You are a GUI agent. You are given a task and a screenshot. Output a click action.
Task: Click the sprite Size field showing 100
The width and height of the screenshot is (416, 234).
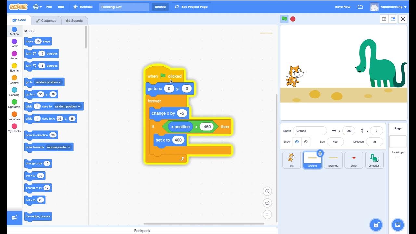[x=335, y=142]
